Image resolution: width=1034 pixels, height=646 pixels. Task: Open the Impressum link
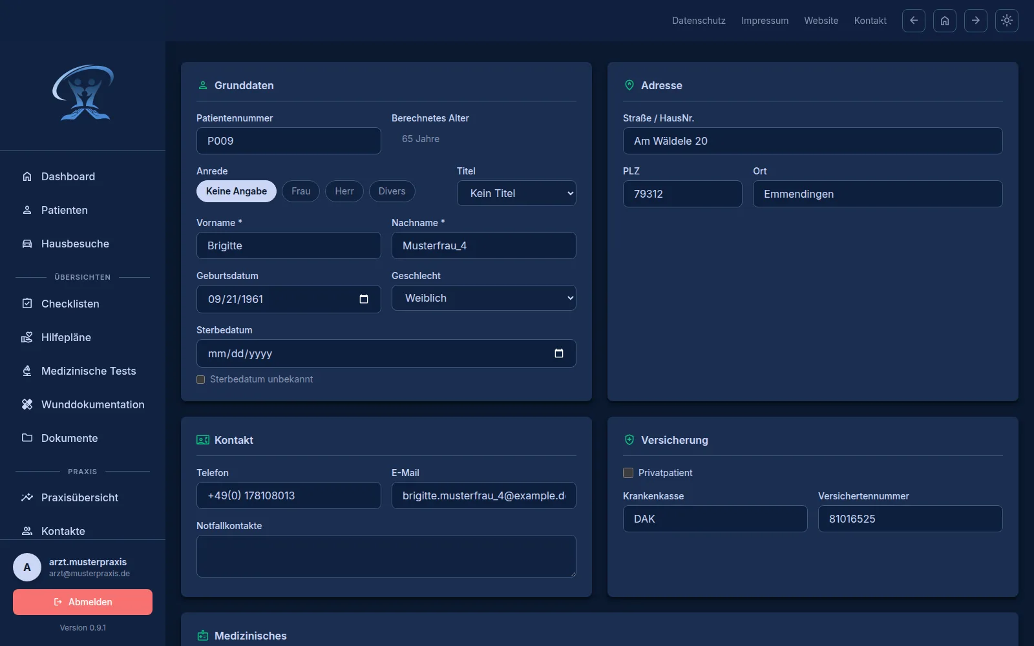(x=765, y=21)
